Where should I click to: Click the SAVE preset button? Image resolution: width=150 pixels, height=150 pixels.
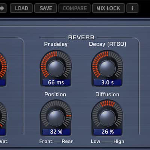point(46,8)
